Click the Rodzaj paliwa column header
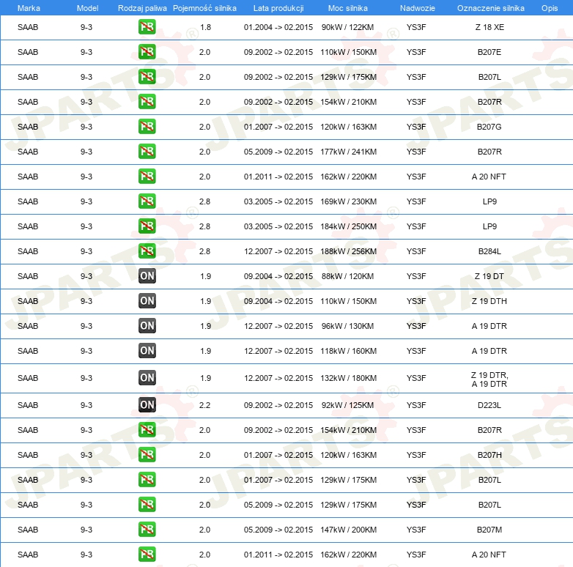The image size is (573, 567). 142,8
